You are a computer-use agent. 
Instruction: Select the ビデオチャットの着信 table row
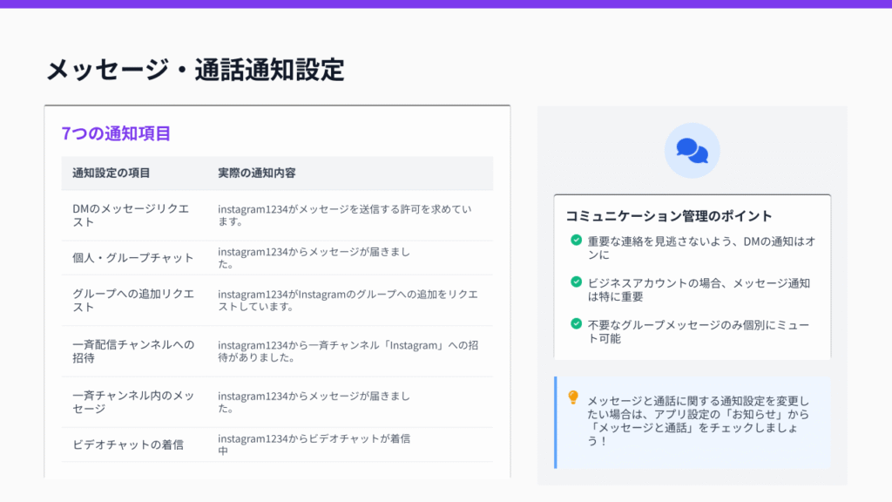[277, 444]
